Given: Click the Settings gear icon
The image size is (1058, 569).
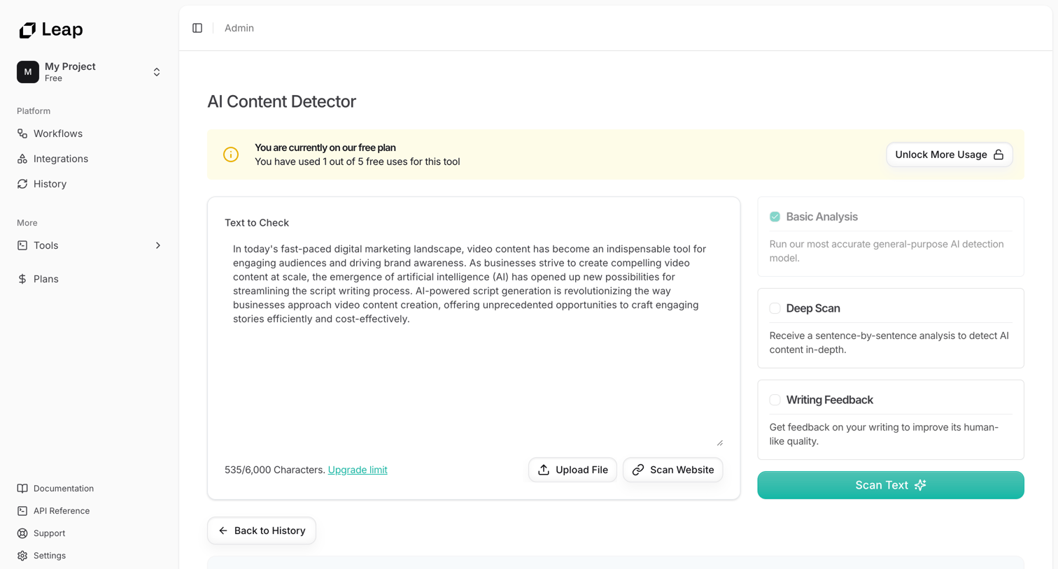Looking at the screenshot, I should click(x=22, y=556).
